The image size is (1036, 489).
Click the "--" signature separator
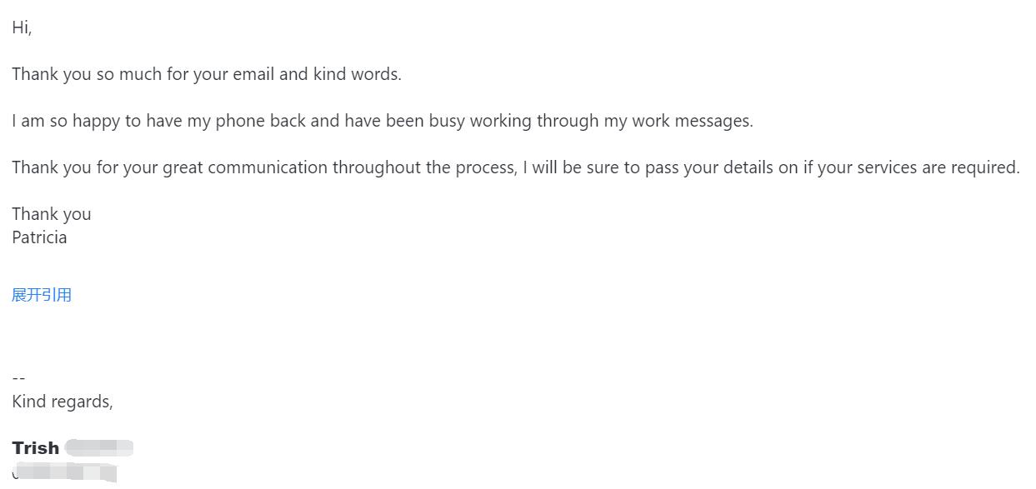[18, 378]
